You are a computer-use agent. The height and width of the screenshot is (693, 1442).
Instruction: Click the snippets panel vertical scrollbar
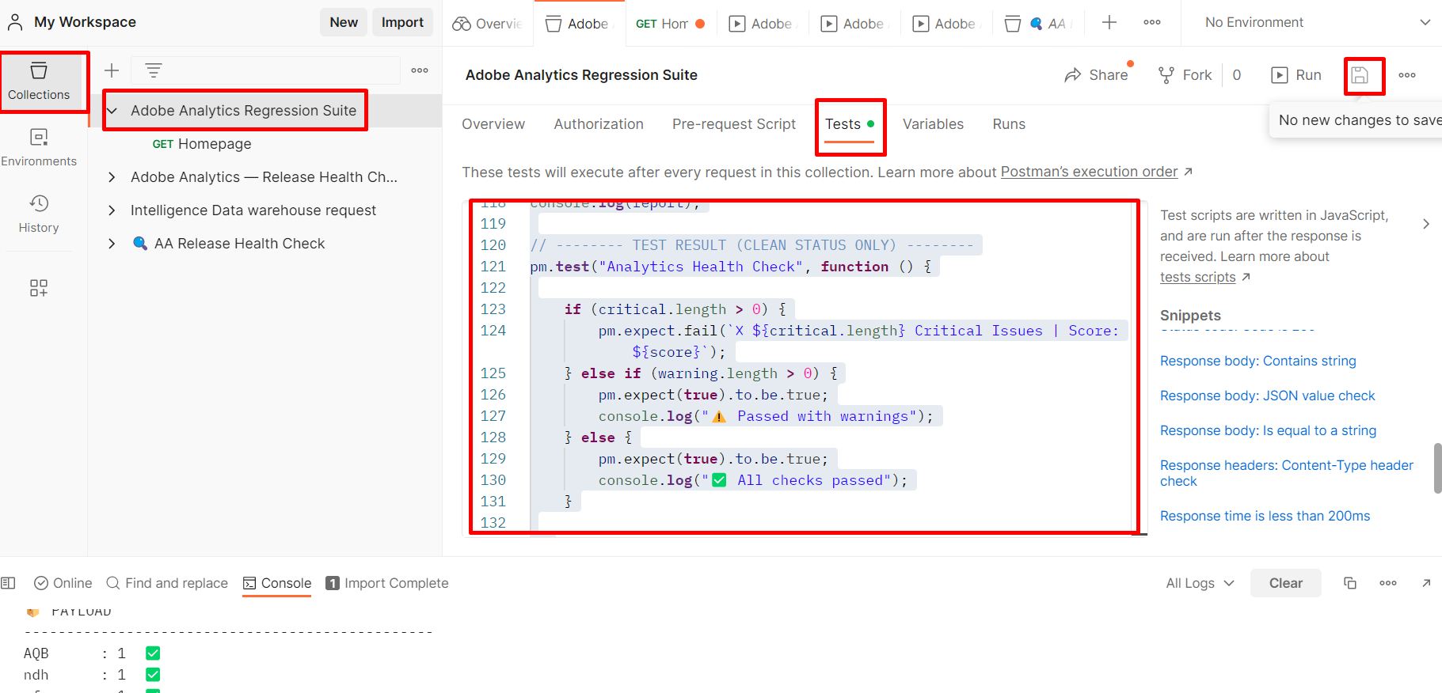point(1437,468)
